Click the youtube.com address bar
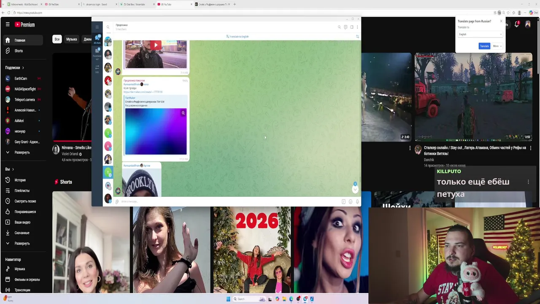 253,13
